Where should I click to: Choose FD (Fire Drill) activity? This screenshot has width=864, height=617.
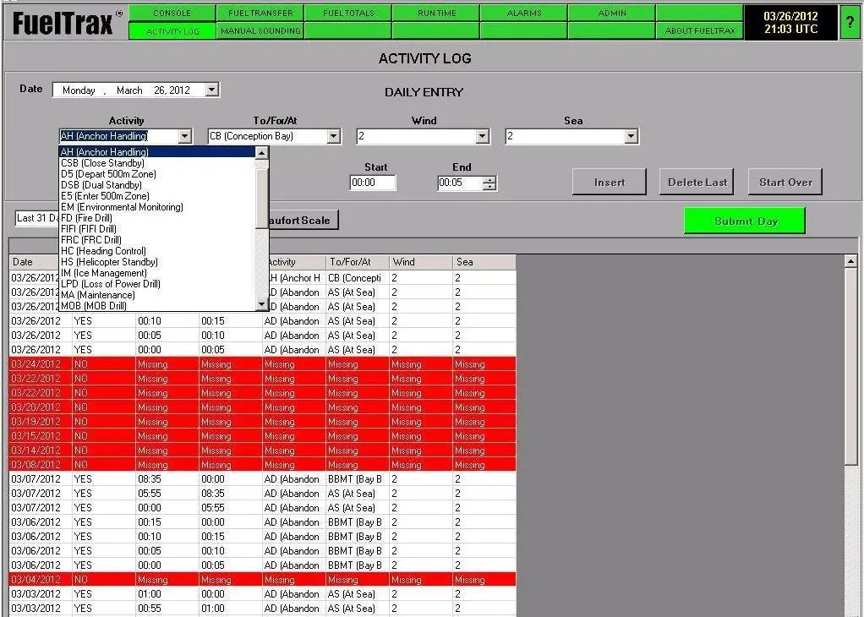click(x=157, y=218)
